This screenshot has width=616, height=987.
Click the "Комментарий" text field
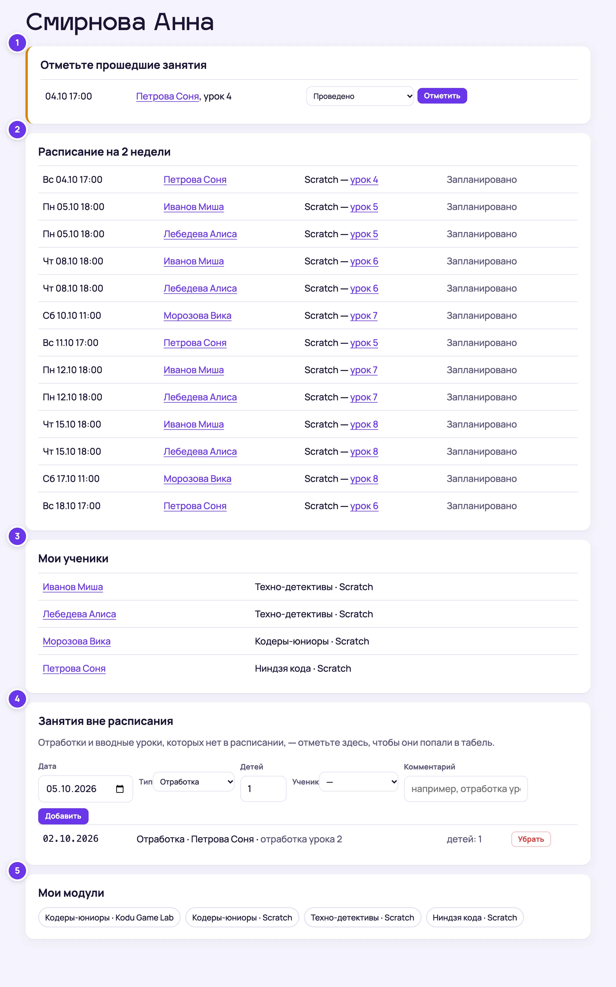[x=466, y=789]
